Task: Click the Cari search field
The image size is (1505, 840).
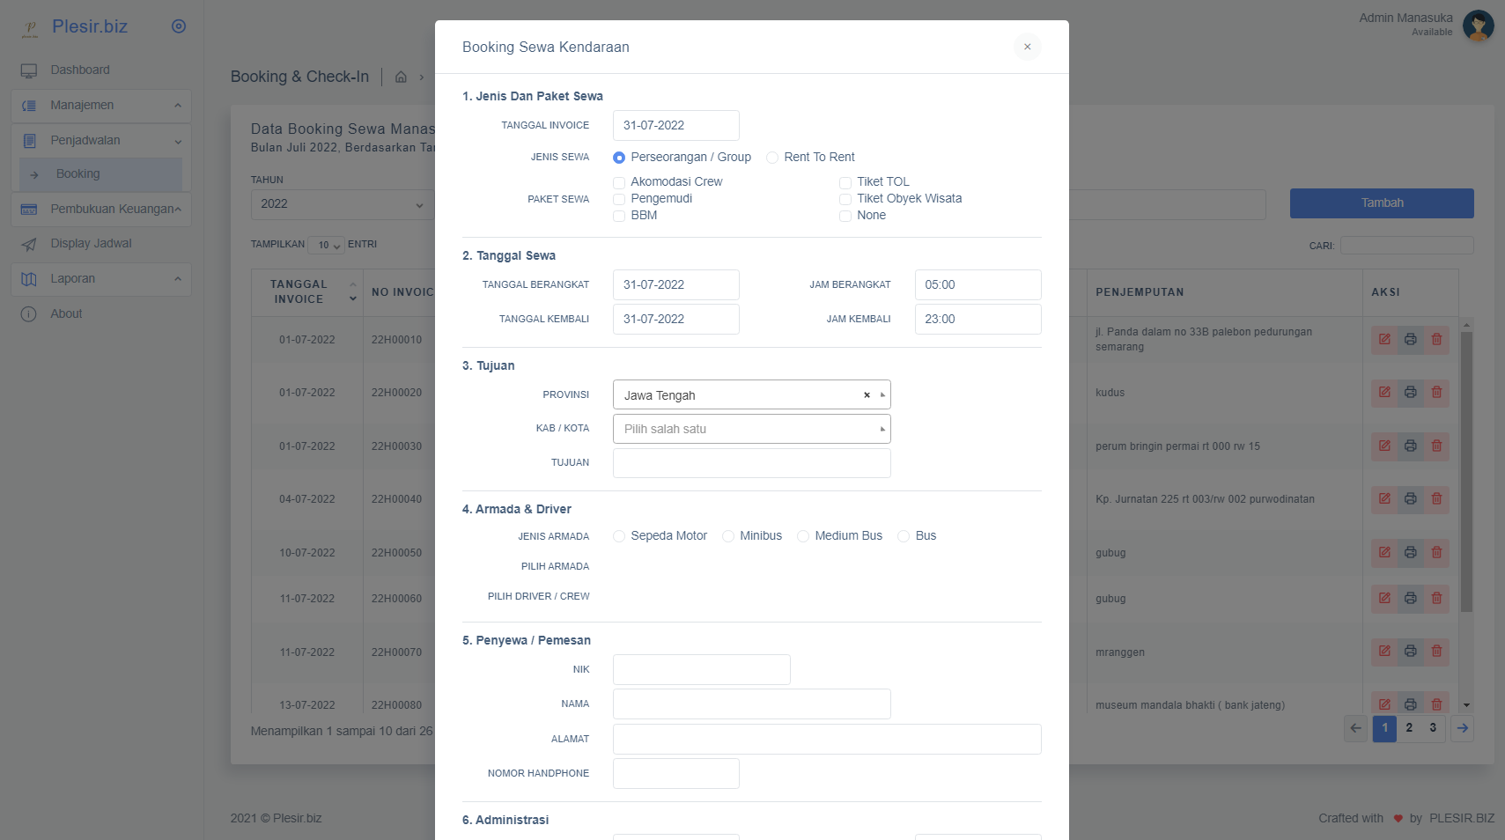Action: point(1406,245)
